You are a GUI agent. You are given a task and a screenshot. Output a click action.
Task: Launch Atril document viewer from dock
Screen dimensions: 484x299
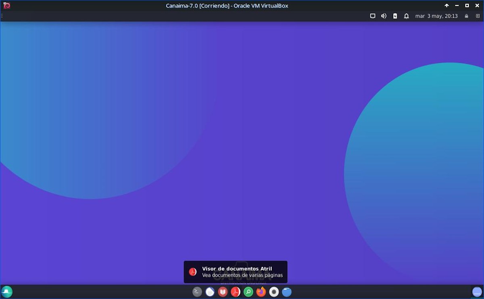[236, 292]
